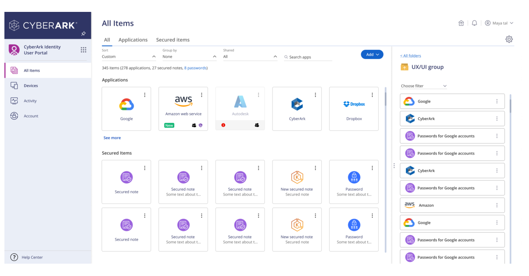Click the pin icon in the sidebar header
The width and height of the screenshot is (529, 276).
83,33
